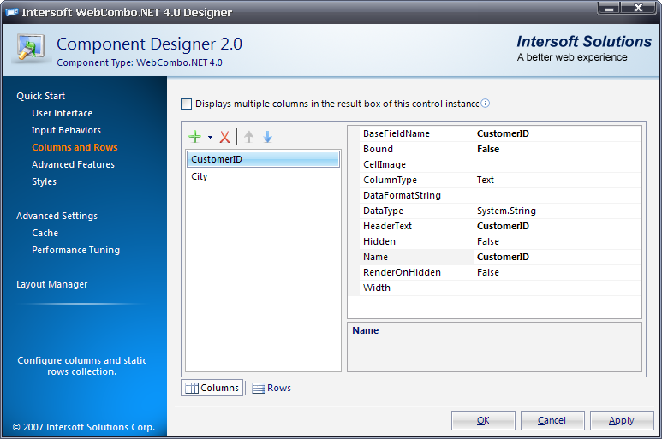Move column up with up arrow icon
The height and width of the screenshot is (439, 662).
click(x=249, y=137)
